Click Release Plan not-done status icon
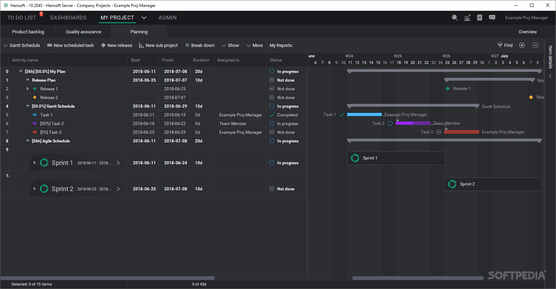The width and height of the screenshot is (556, 289). pos(272,80)
